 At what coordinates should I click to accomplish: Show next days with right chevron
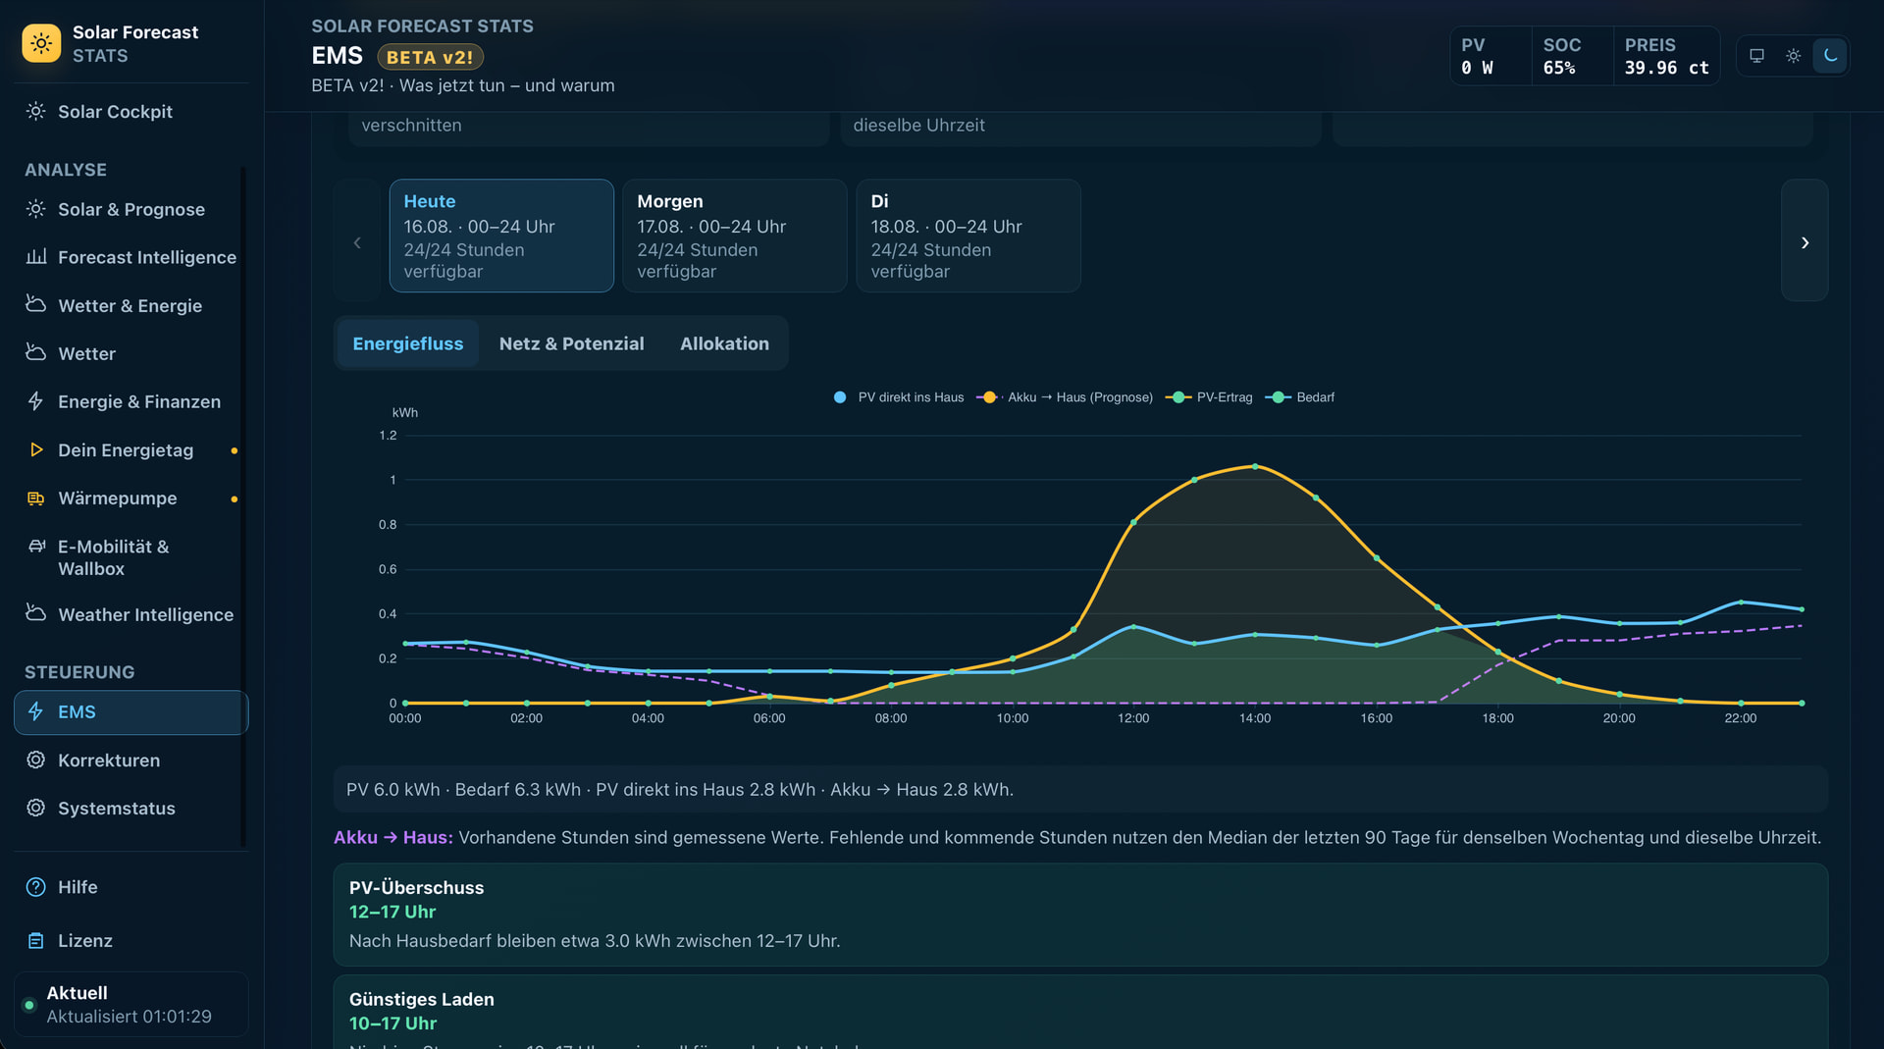[1805, 240]
